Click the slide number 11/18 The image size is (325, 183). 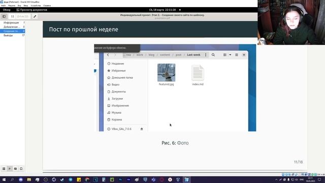pos(298,162)
